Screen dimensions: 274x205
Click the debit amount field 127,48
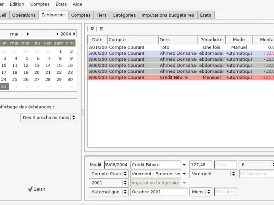click(201, 165)
